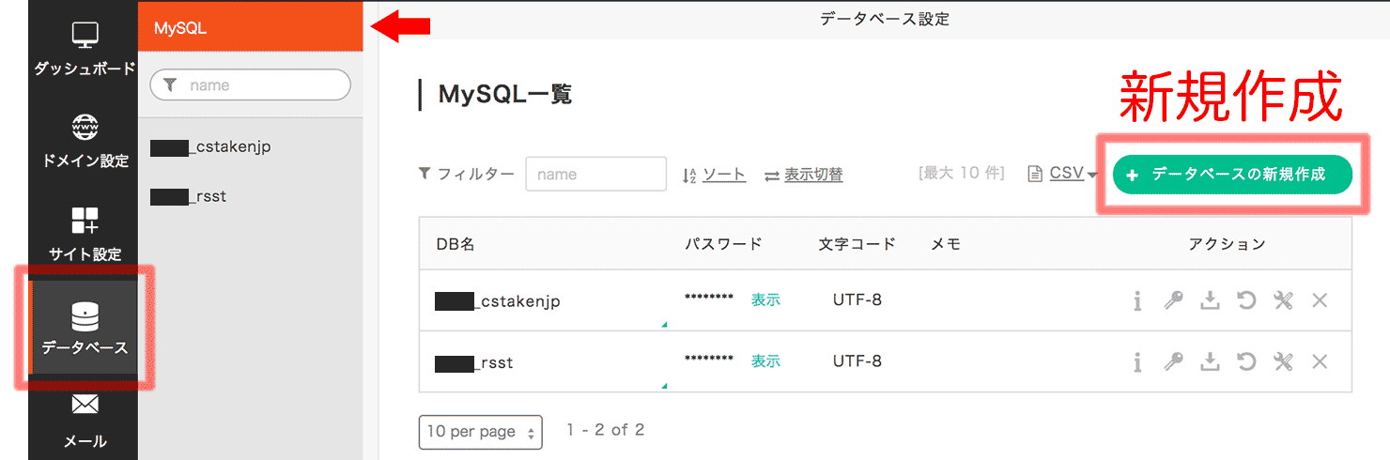Click UTF-8 cell in _cstakenjp row

point(857,300)
